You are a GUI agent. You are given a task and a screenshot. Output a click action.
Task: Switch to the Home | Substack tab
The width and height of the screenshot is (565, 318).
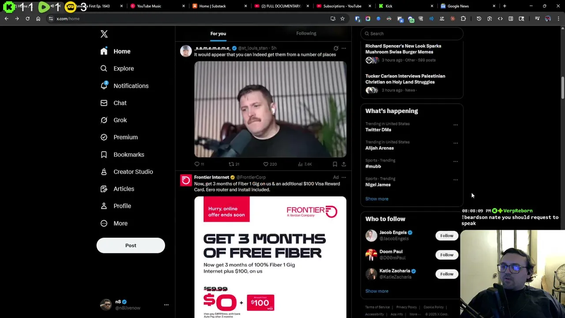pyautogui.click(x=219, y=6)
